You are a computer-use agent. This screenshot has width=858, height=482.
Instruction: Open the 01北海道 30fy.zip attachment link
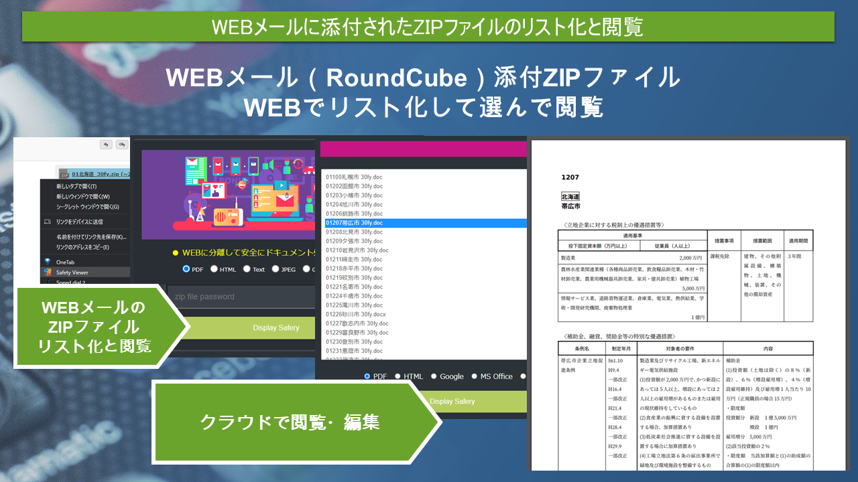[x=101, y=173]
